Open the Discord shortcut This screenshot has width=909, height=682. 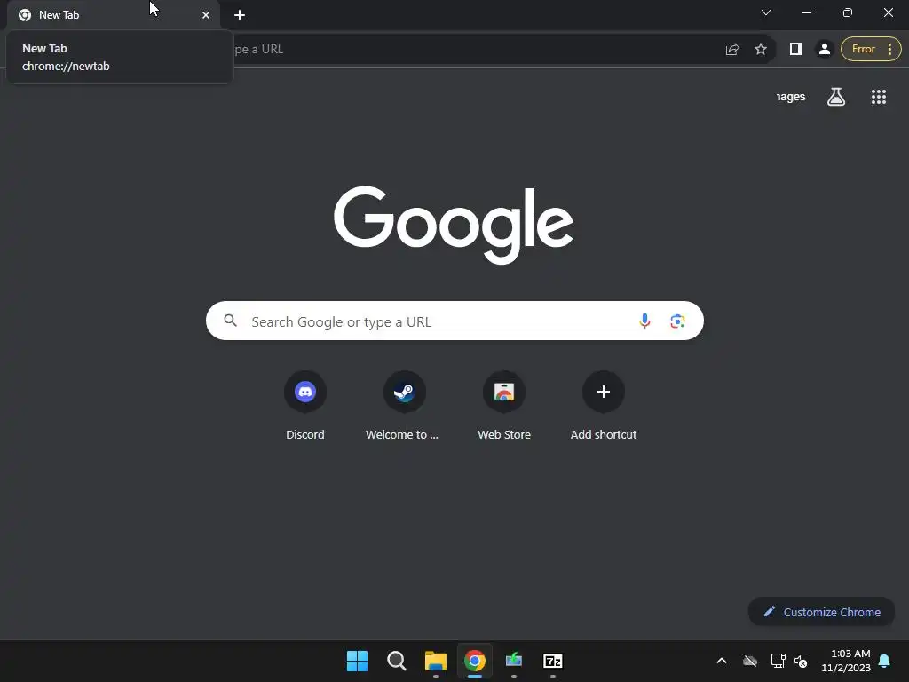[305, 392]
